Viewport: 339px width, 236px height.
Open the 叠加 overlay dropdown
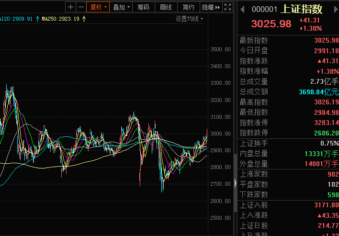pyautogui.click(x=120, y=7)
